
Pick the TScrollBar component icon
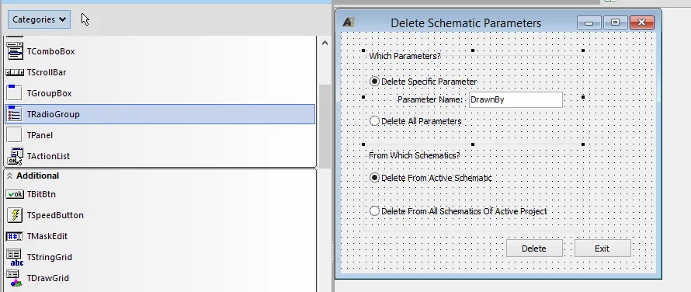click(x=15, y=72)
